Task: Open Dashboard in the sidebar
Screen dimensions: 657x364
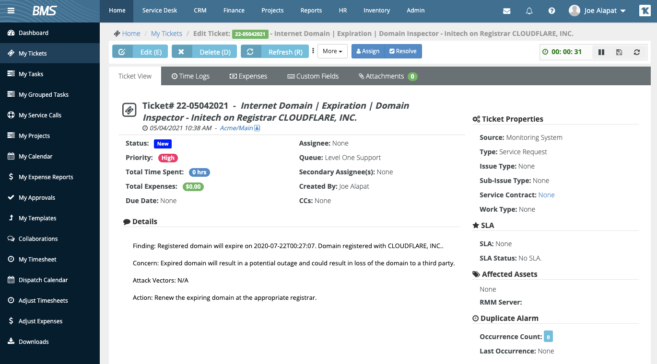Action: (50, 33)
